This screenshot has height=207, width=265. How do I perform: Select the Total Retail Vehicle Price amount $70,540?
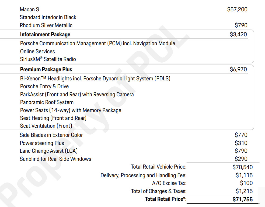pyautogui.click(x=243, y=167)
